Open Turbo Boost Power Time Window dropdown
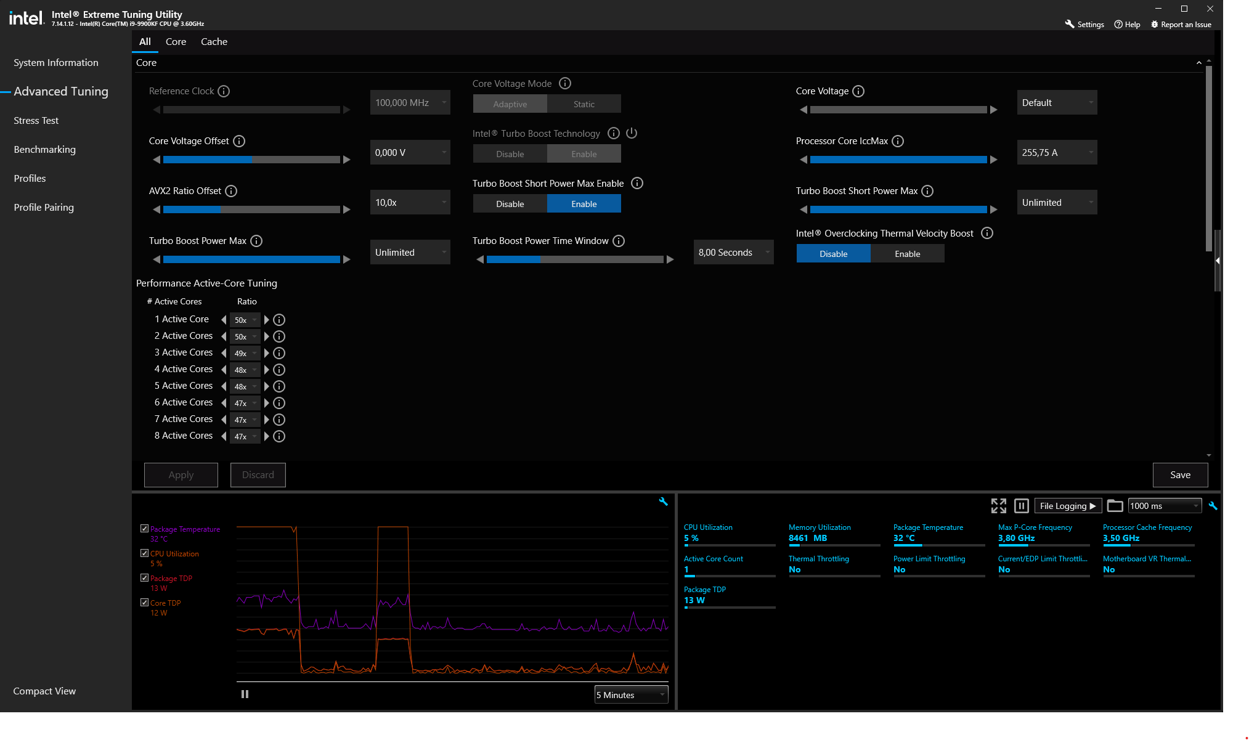1249x740 pixels. point(734,253)
